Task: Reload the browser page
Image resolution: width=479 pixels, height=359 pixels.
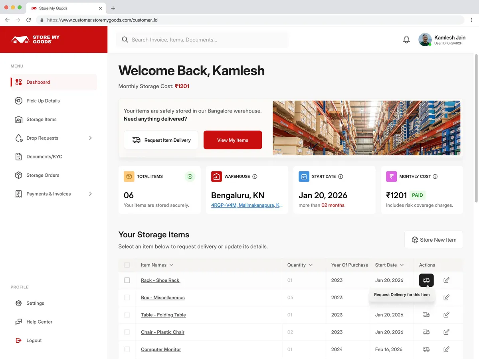Action: click(29, 20)
